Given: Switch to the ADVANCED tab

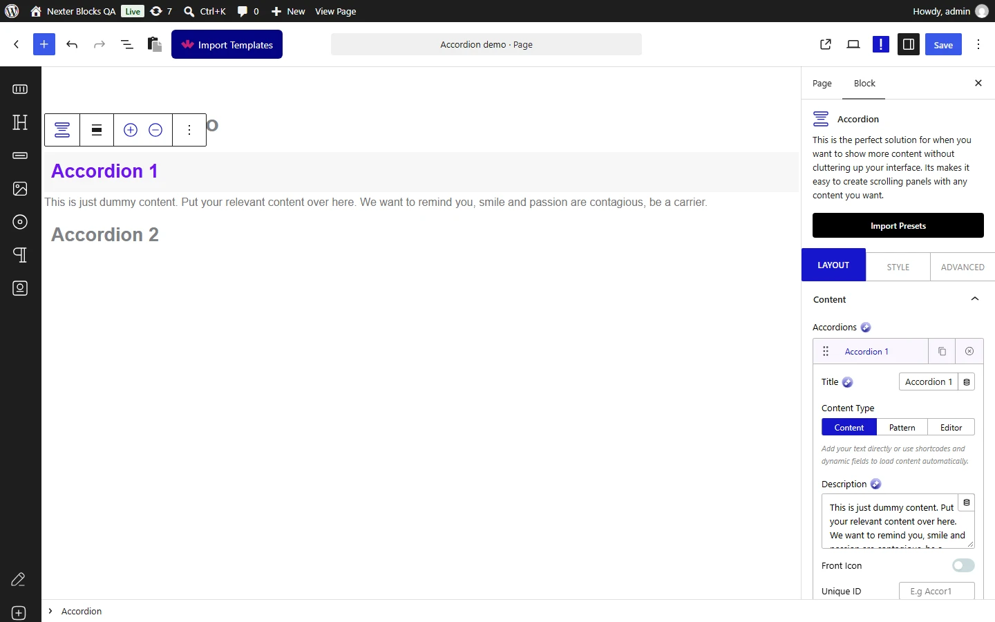Looking at the screenshot, I should coord(963,267).
